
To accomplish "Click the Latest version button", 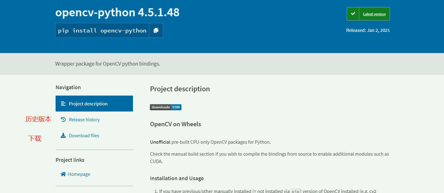I will coord(368,14).
